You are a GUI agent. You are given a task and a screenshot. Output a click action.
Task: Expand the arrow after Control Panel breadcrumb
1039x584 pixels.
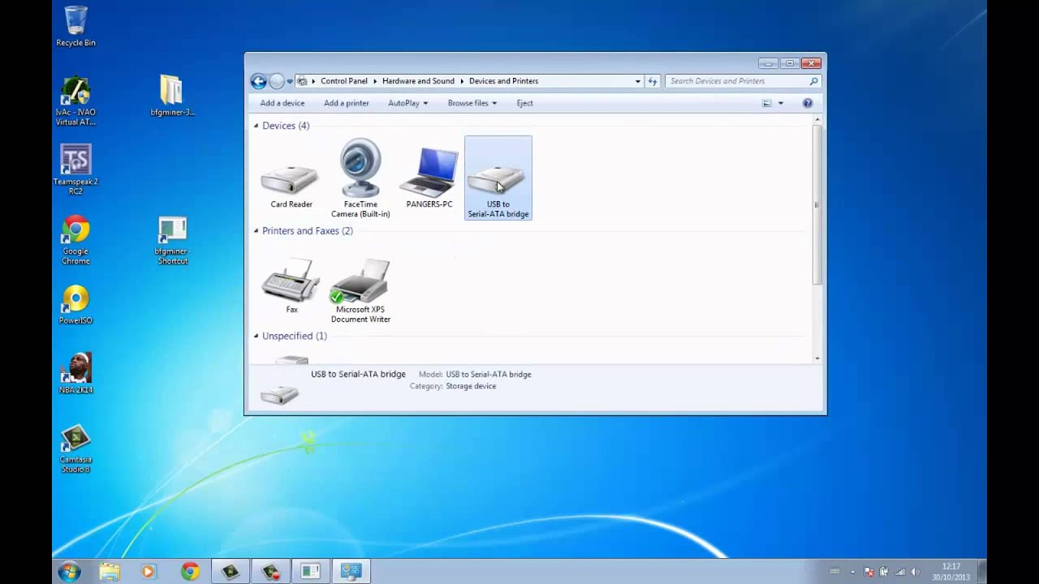pos(376,81)
